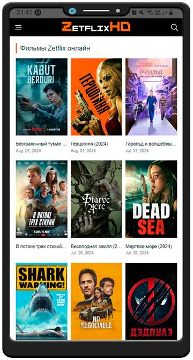
Task: Click the В потоке трех стихий title
Action: [41, 246]
